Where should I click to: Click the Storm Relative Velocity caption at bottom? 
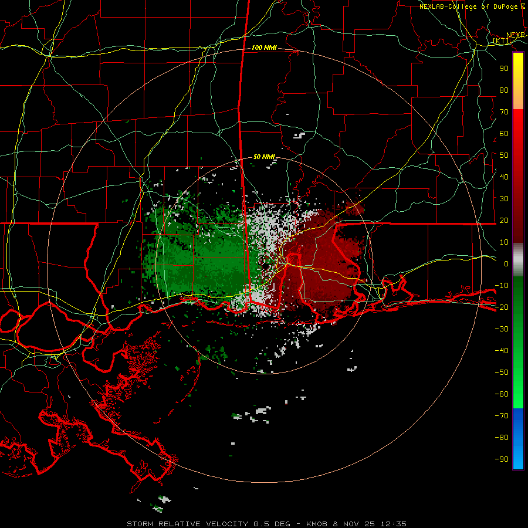click(x=266, y=524)
